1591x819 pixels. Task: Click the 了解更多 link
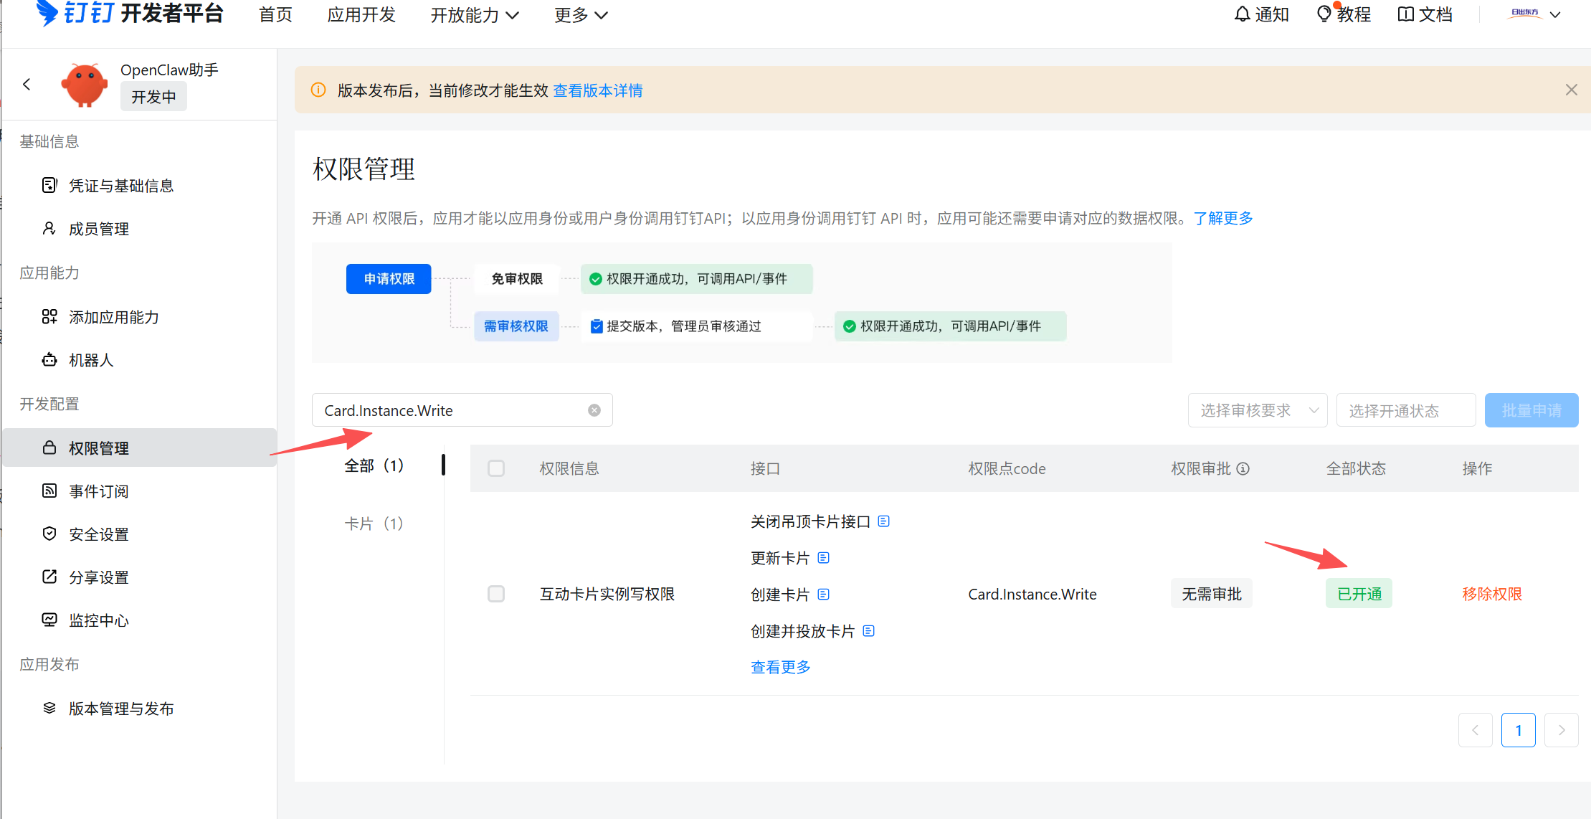coord(1223,218)
